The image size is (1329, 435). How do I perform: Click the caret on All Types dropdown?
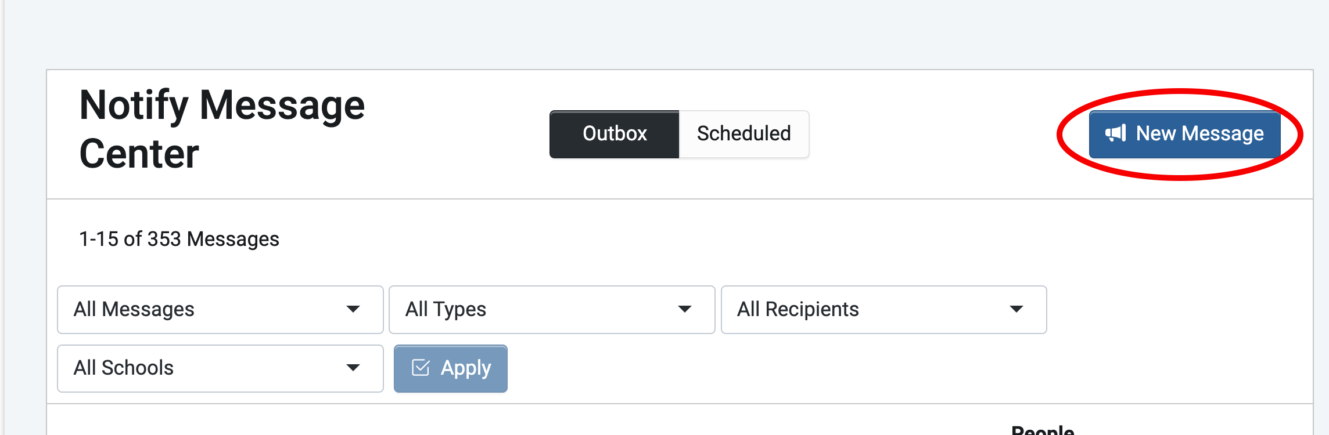685,309
